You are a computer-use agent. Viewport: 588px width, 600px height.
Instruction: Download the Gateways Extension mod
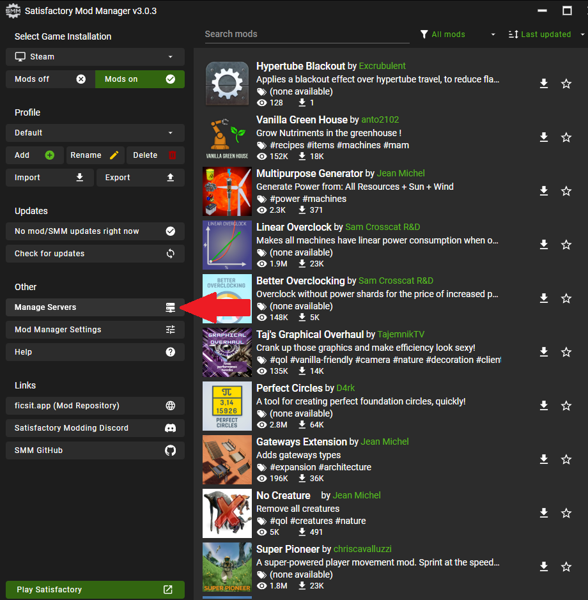click(x=544, y=459)
